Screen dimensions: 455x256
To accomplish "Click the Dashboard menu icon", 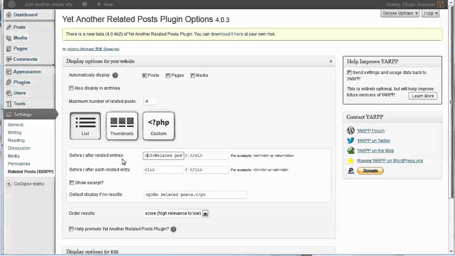I will 9,15.
